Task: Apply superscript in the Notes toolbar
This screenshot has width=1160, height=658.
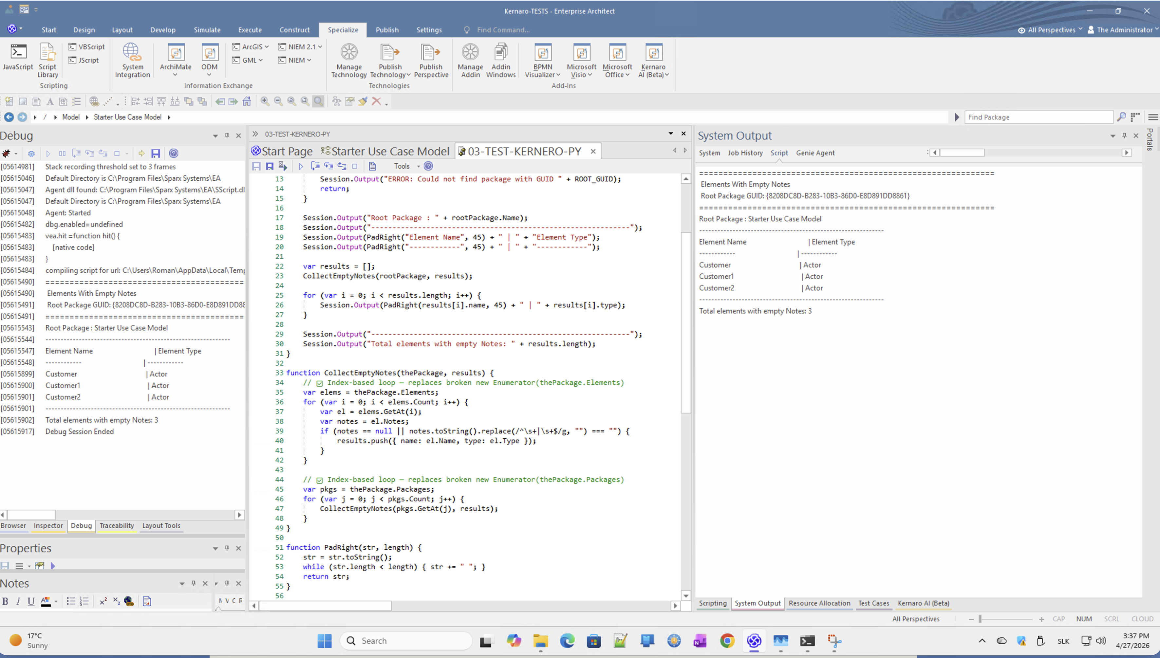Action: pos(103,601)
